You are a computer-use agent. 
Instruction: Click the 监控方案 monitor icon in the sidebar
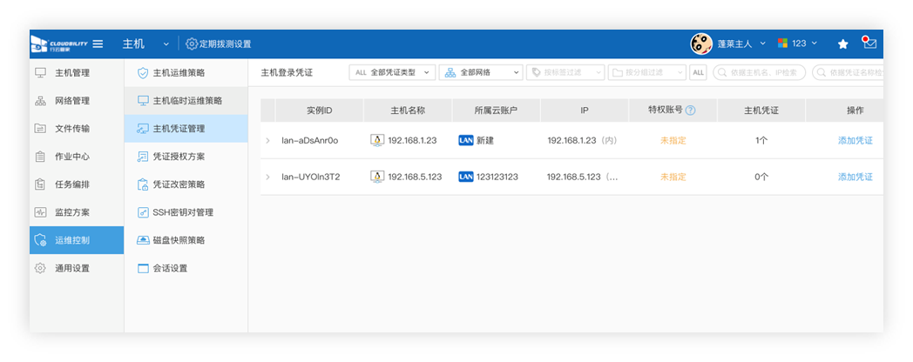(40, 212)
